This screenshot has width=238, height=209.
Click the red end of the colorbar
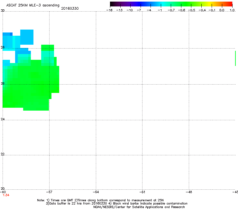pos(229,4)
